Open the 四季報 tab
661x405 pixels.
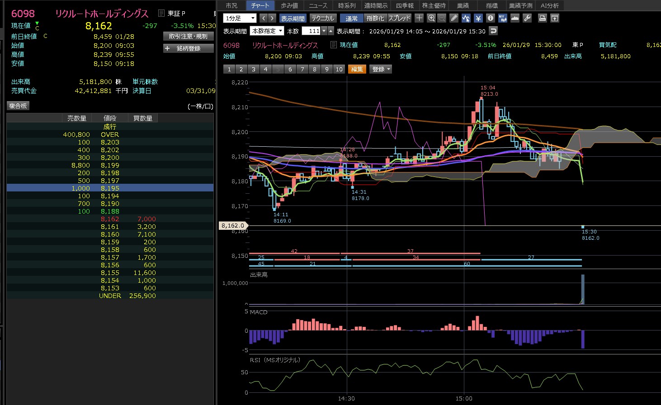tap(405, 5)
